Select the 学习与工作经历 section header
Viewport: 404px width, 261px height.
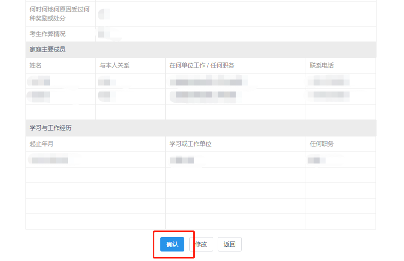tap(50, 128)
